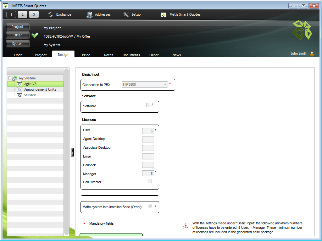The height and width of the screenshot is (241, 322).
Task: Switch to the Order tab
Action: coord(154,55)
